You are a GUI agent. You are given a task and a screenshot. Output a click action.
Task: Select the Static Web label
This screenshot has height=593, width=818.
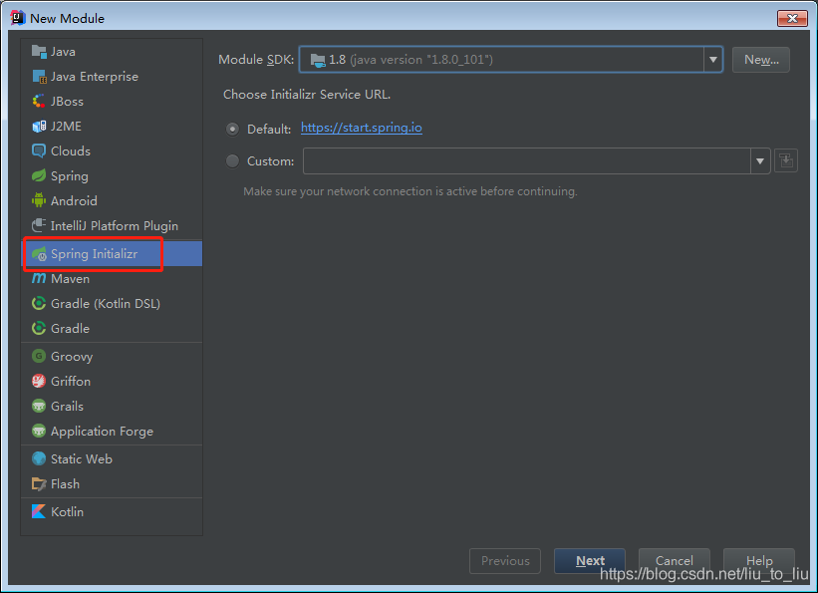point(82,458)
